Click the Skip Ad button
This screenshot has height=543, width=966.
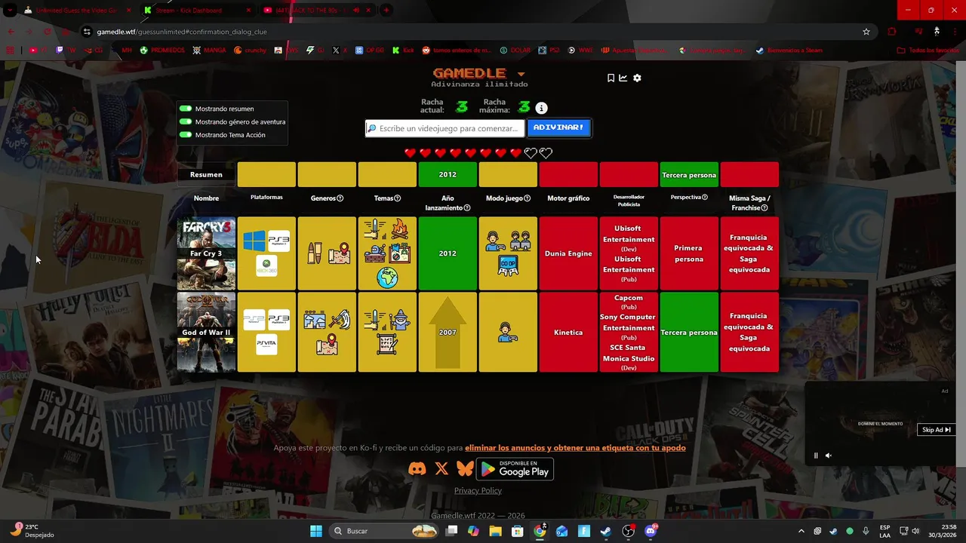[936, 430]
